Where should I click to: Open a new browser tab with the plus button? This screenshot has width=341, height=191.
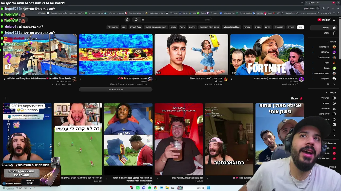click(302, 3)
